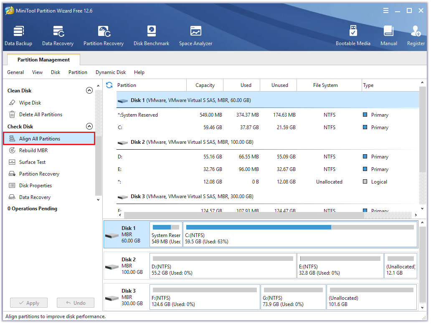The width and height of the screenshot is (431, 324).
Task: Click partition list horizontal scroll right arrow
Action: pyautogui.click(x=416, y=215)
